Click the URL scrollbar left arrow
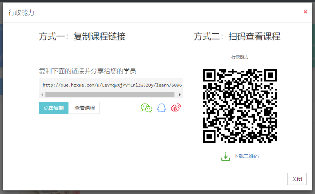 point(42,95)
